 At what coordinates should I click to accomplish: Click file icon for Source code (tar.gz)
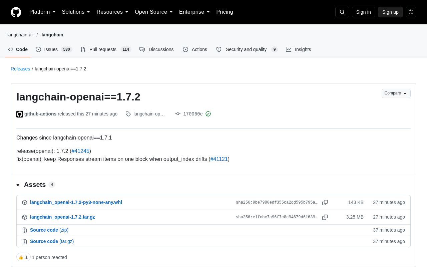coord(25,242)
